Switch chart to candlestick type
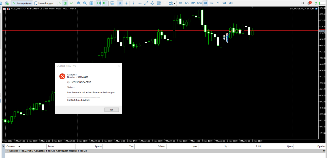The width and height of the screenshot is (327, 158). coord(65,3)
